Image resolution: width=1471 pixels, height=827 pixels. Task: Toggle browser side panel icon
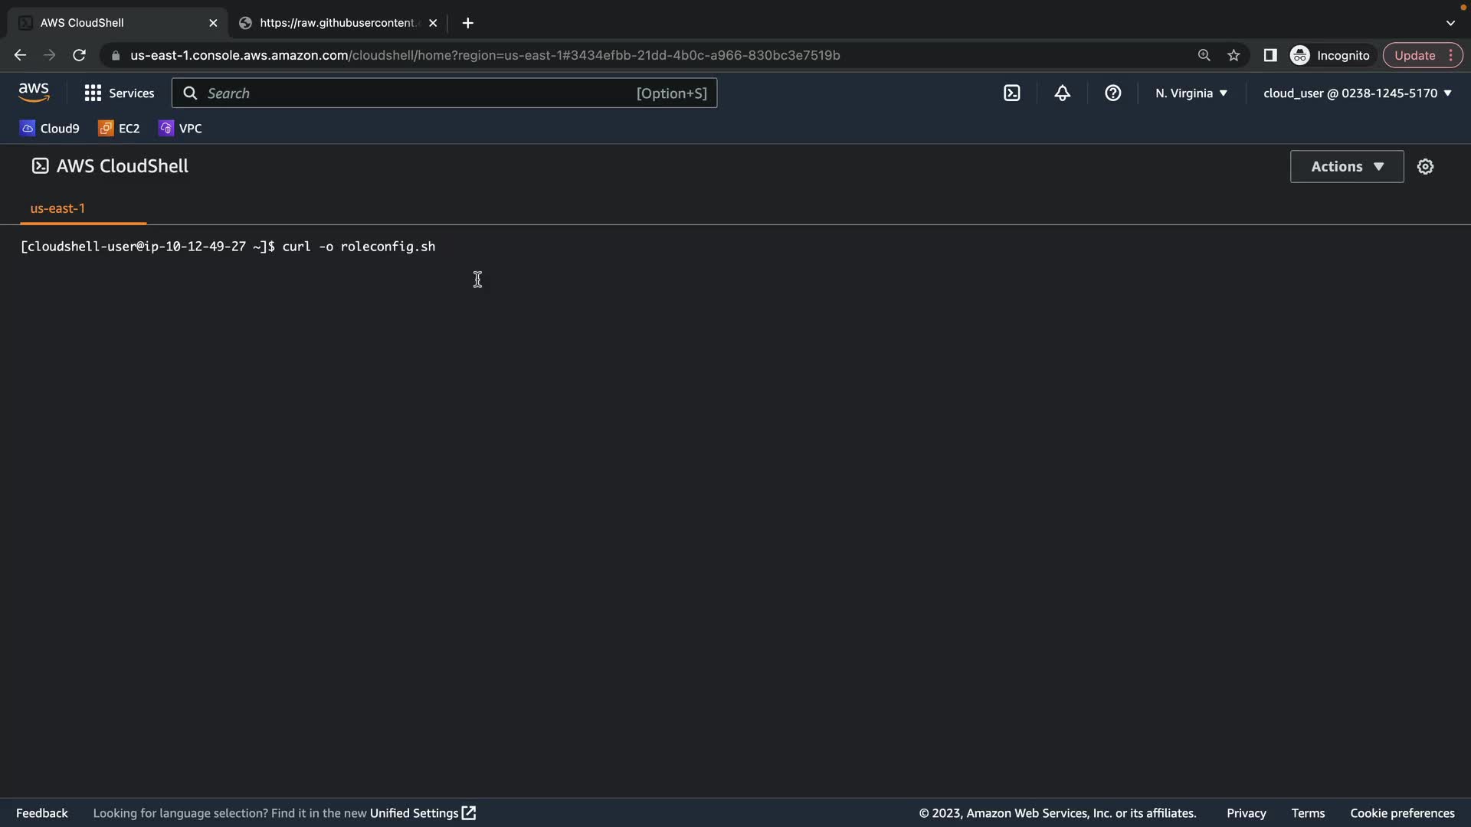coord(1270,55)
